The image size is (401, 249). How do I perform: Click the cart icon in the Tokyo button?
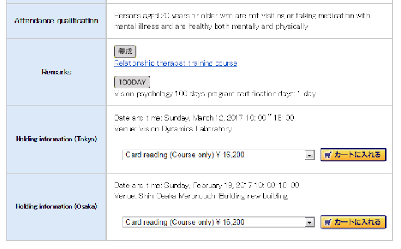coord(328,155)
